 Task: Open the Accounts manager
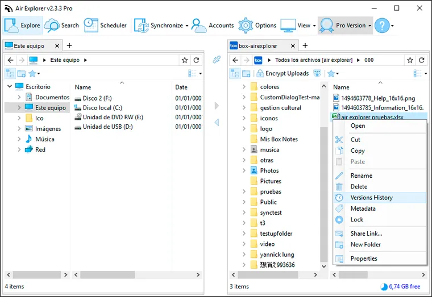[213, 26]
